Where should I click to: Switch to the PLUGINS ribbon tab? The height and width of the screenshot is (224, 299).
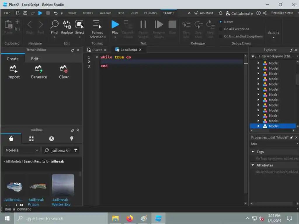(150, 13)
